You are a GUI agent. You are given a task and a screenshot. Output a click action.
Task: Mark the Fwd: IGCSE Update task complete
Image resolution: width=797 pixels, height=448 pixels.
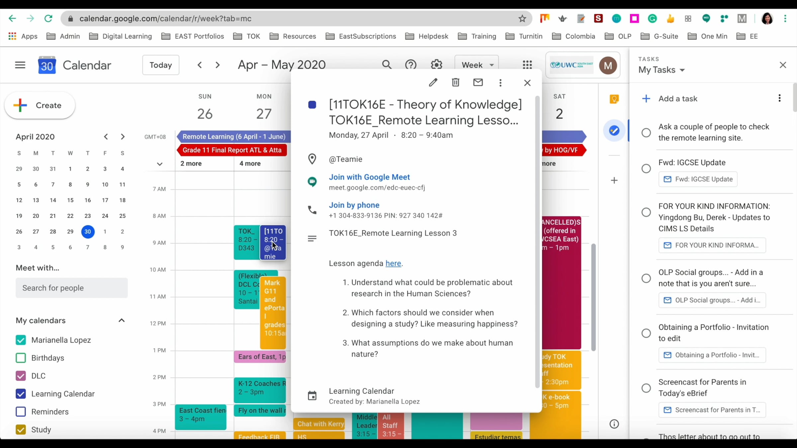pos(646,169)
